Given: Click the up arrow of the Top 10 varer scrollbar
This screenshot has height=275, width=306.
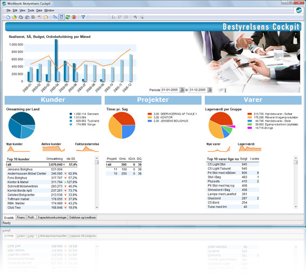Looking at the screenshot, I should 296,158.
